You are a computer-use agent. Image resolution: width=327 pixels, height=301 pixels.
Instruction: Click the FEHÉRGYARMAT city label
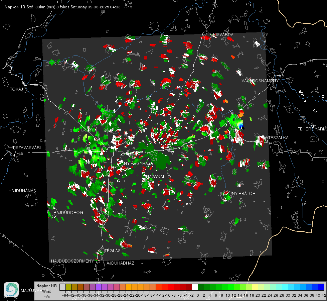[312, 129]
